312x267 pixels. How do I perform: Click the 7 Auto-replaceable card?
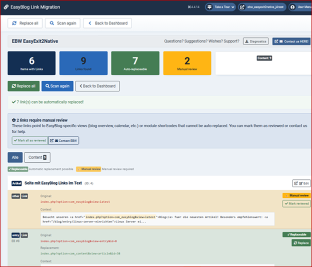point(135,63)
